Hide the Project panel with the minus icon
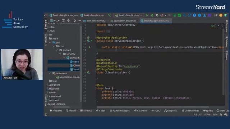 pos(80,21)
